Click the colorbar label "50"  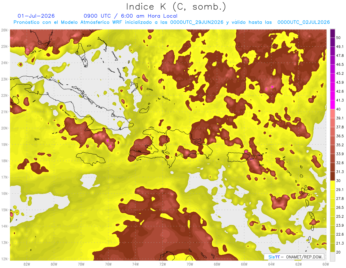pos(338,38)
